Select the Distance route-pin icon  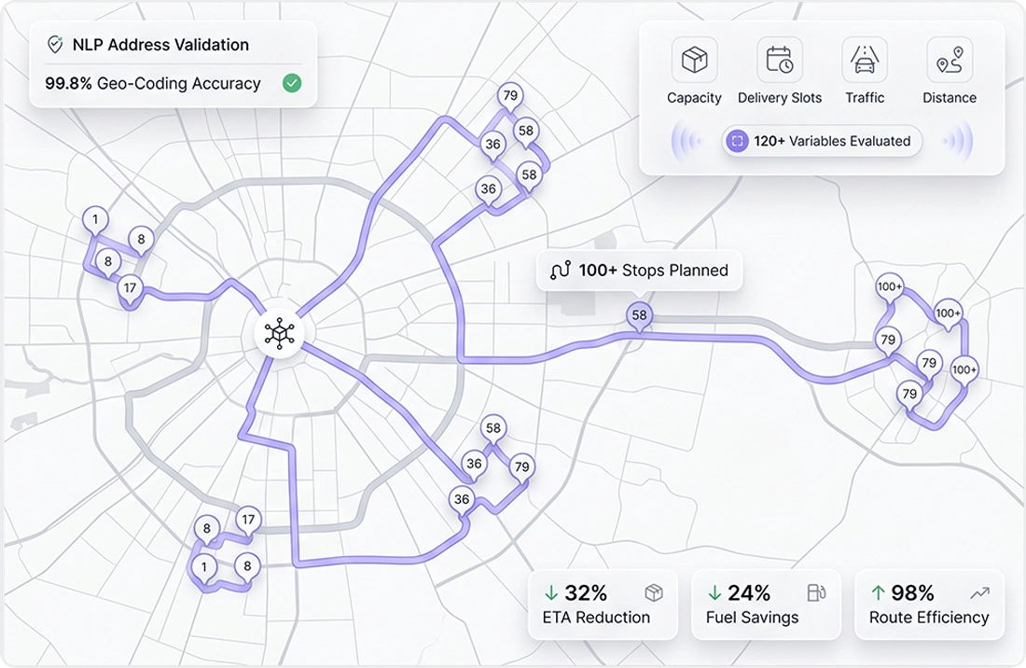[950, 61]
